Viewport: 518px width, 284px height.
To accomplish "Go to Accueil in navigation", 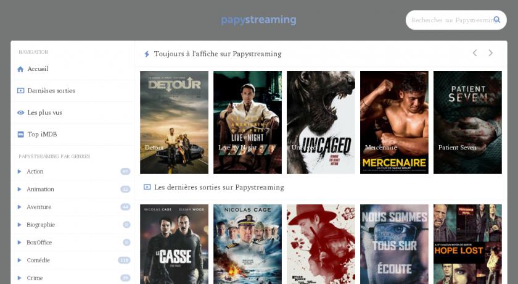I will coord(38,69).
